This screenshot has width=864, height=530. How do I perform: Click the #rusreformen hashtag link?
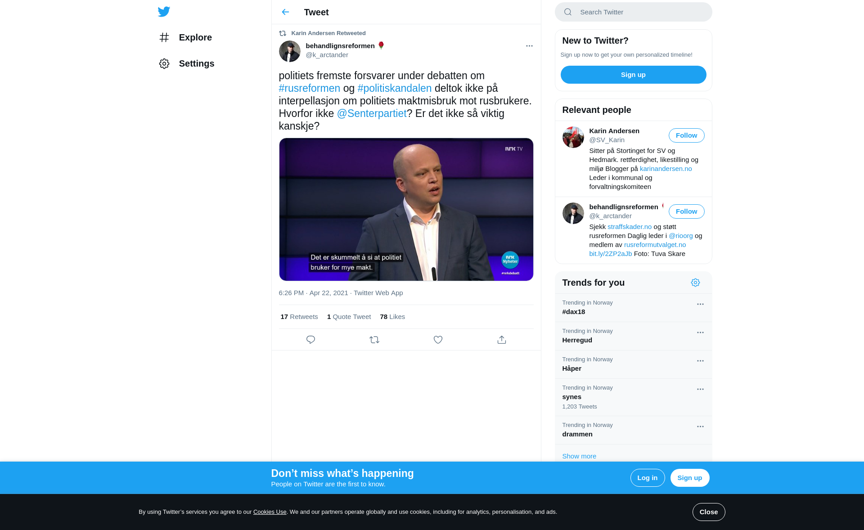tap(310, 88)
